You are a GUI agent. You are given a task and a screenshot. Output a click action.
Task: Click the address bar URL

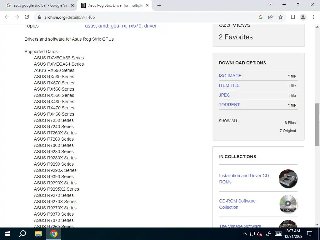(x=70, y=17)
